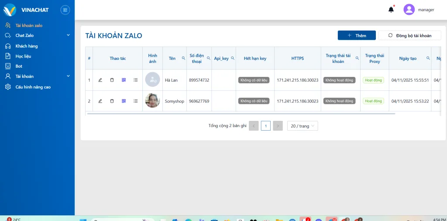447x221 pixels.
Task: Open the notification bell icon
Action: coord(391,10)
